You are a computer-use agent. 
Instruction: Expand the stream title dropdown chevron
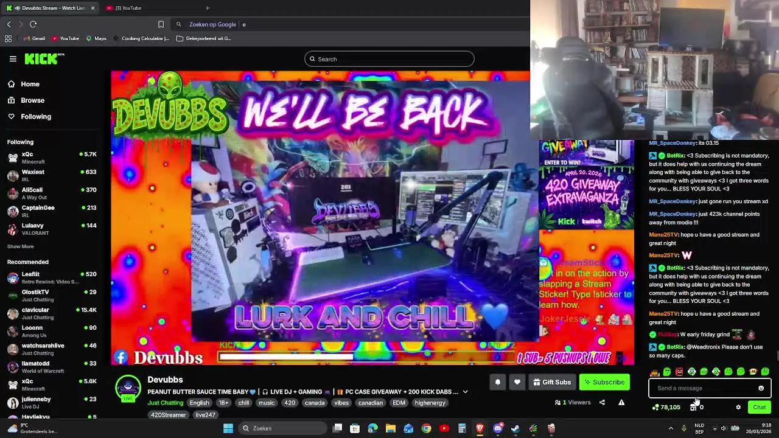click(x=465, y=392)
